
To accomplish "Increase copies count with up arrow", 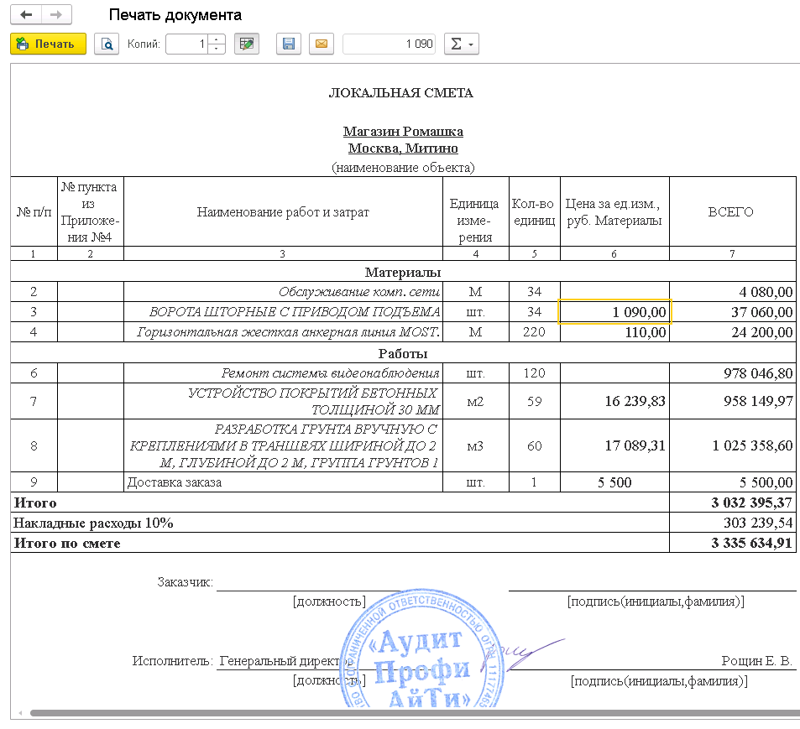I will click(x=217, y=39).
